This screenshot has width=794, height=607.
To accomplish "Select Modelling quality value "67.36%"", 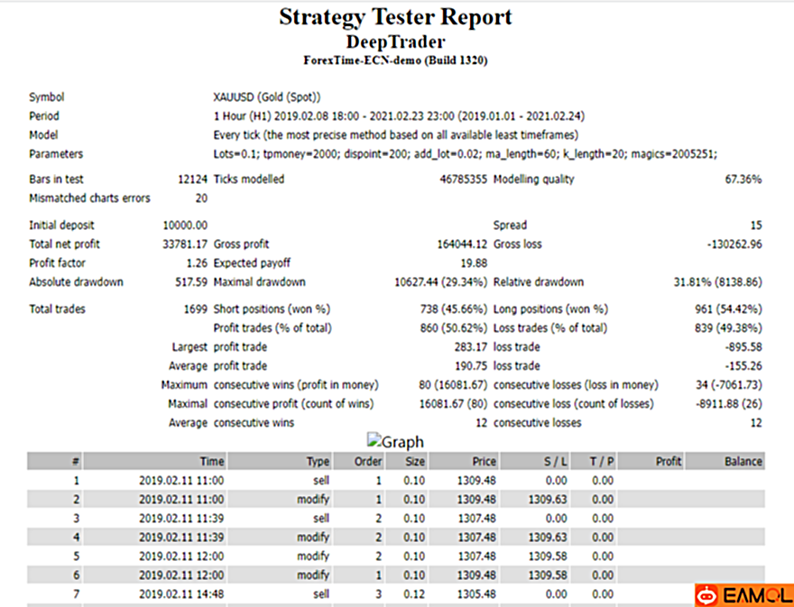I will click(x=743, y=179).
